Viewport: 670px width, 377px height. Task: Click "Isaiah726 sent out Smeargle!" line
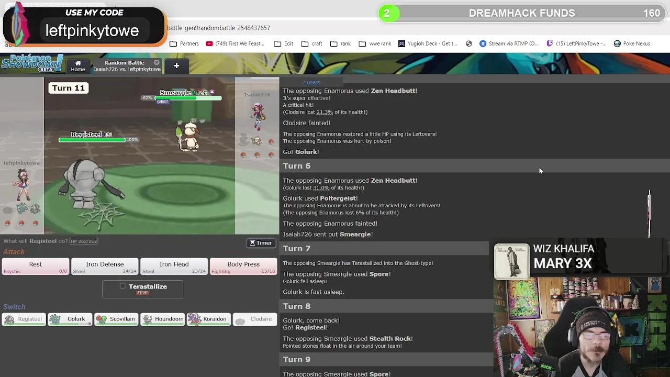328,235
